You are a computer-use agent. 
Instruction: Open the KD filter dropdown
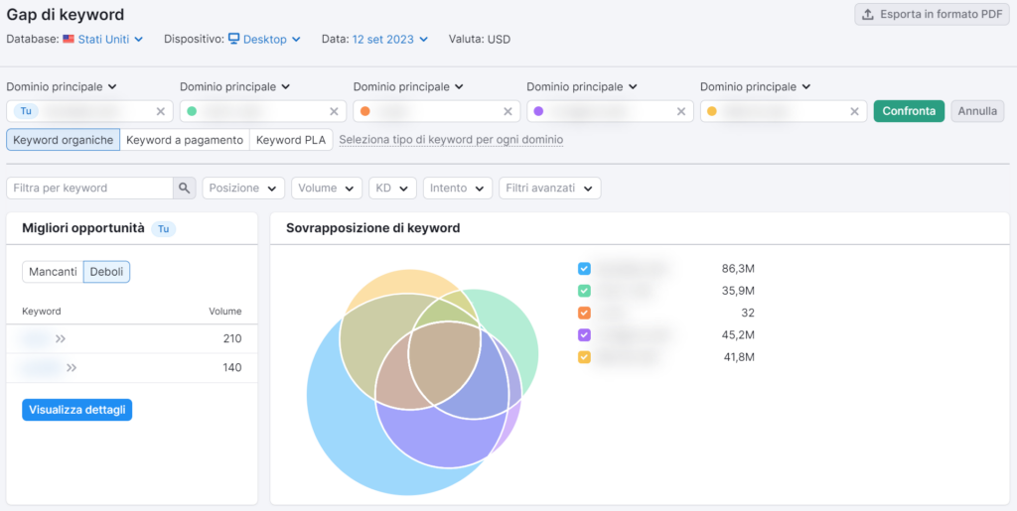tap(392, 188)
